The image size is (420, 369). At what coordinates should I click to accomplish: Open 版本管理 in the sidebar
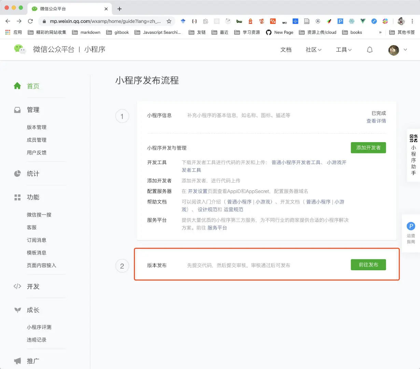37,127
